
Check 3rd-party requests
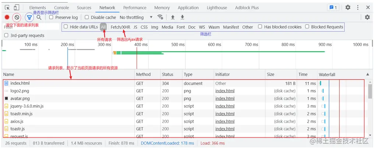click(6, 35)
